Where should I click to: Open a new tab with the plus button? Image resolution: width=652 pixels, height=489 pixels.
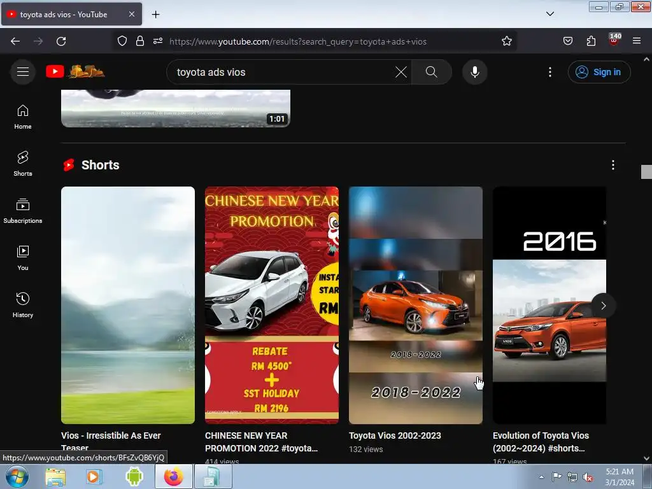tap(155, 15)
